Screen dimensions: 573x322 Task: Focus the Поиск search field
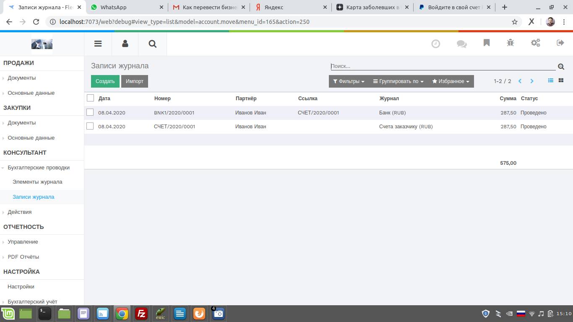click(443, 66)
